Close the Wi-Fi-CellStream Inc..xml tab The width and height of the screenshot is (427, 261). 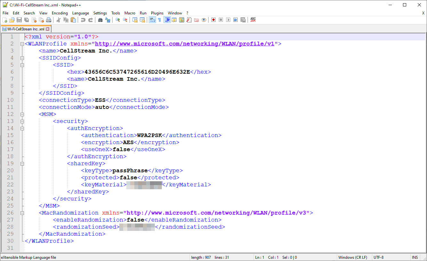click(48, 29)
